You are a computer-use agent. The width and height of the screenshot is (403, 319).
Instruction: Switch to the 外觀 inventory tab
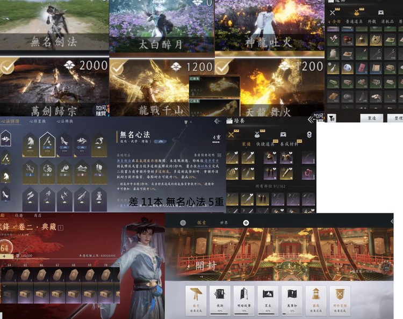(x=371, y=21)
